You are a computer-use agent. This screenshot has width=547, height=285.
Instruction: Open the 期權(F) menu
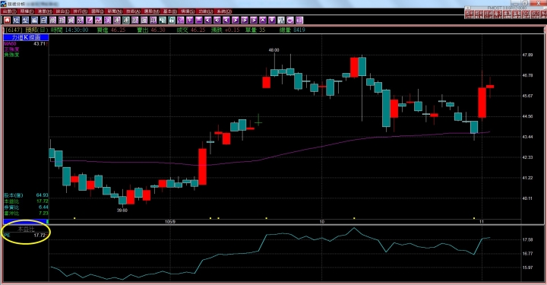27,11
